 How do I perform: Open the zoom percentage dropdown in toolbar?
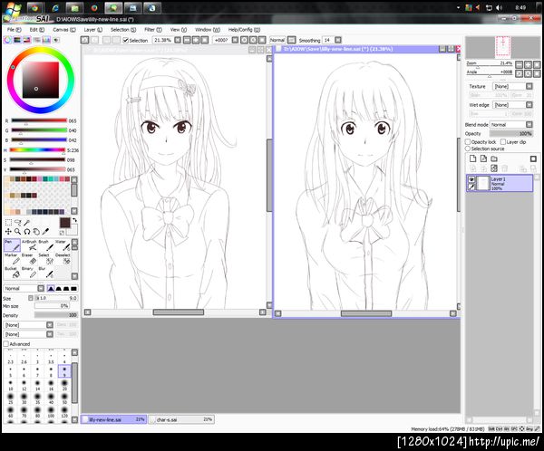pos(178,40)
